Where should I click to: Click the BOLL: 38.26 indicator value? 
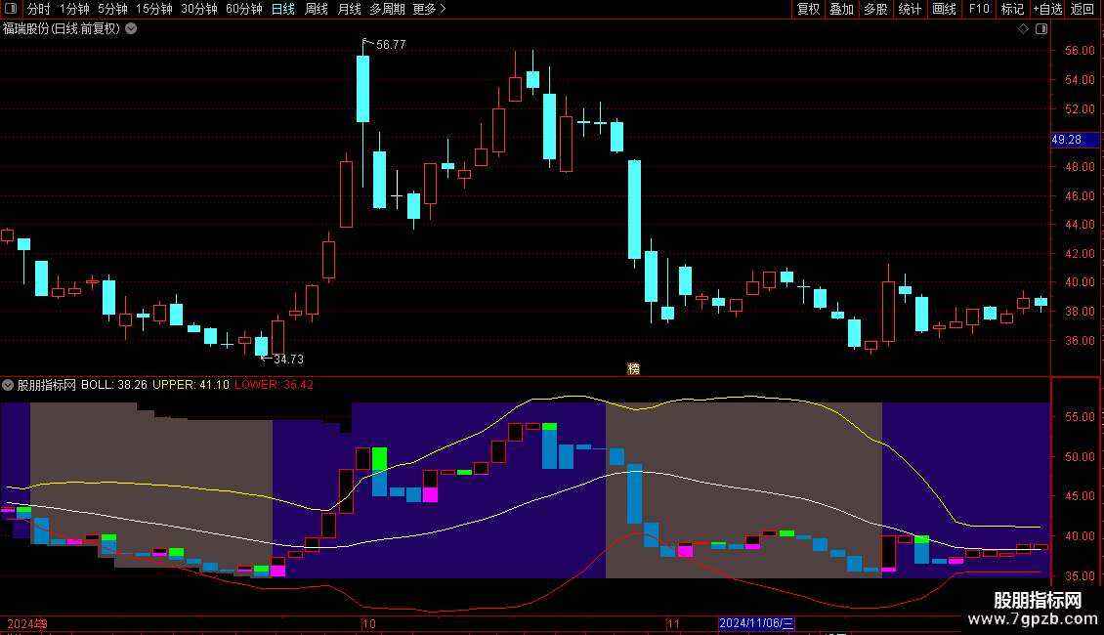coord(114,385)
